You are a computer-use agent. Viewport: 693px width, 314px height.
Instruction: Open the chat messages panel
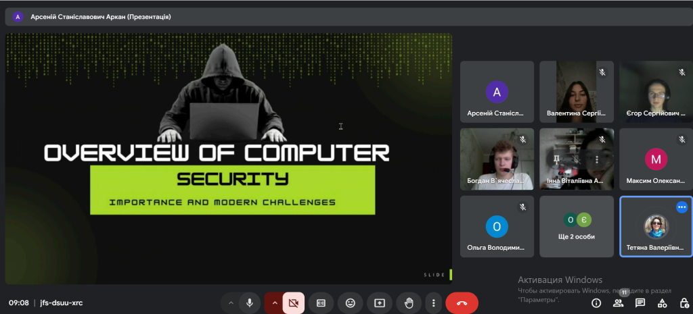[x=640, y=303]
